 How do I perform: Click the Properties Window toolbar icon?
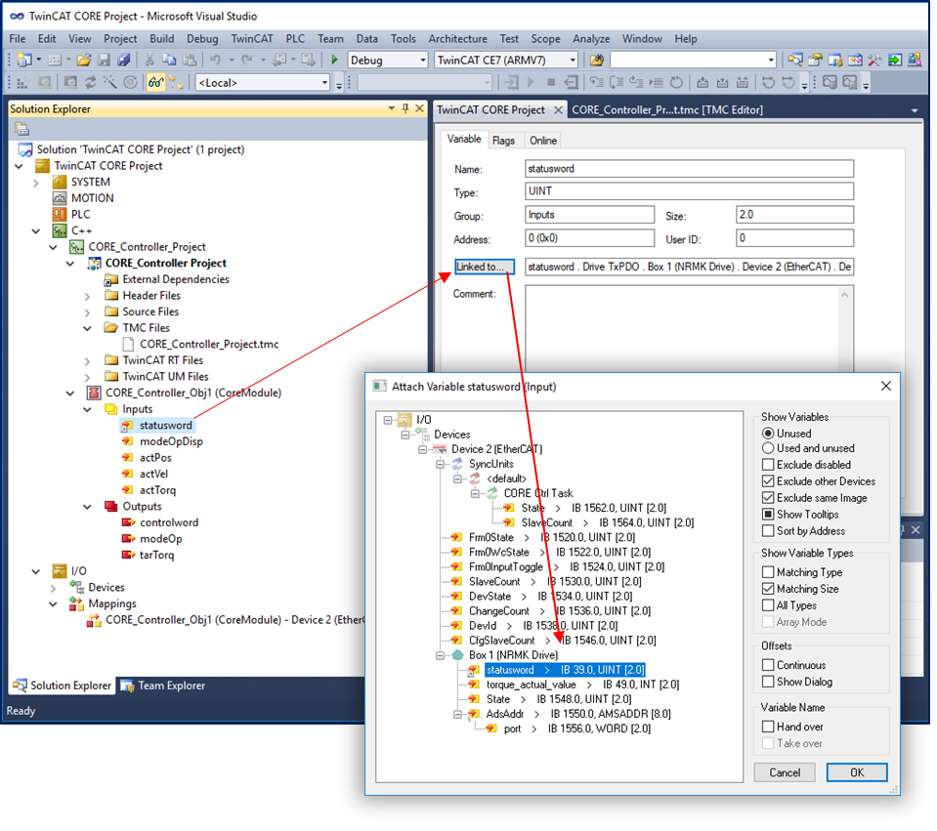click(815, 60)
